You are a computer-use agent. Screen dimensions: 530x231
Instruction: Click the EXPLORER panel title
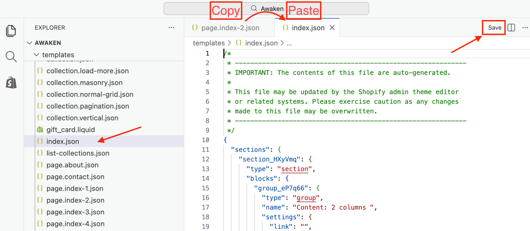point(50,28)
